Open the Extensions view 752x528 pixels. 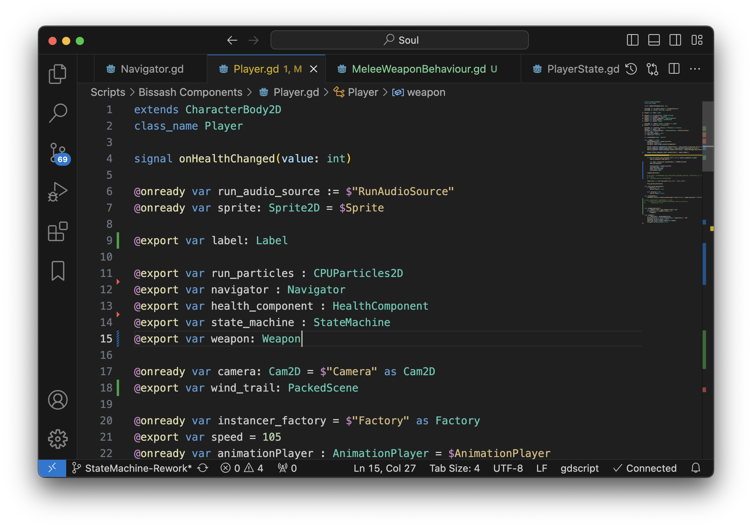57,232
